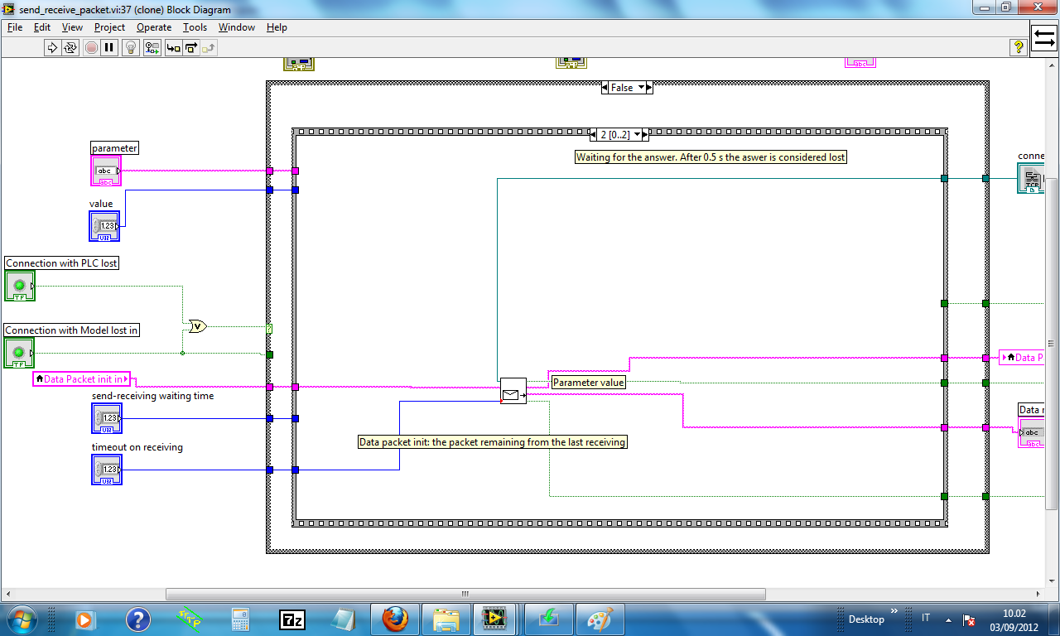Enable Highlight Execution lightbulb

[131, 47]
